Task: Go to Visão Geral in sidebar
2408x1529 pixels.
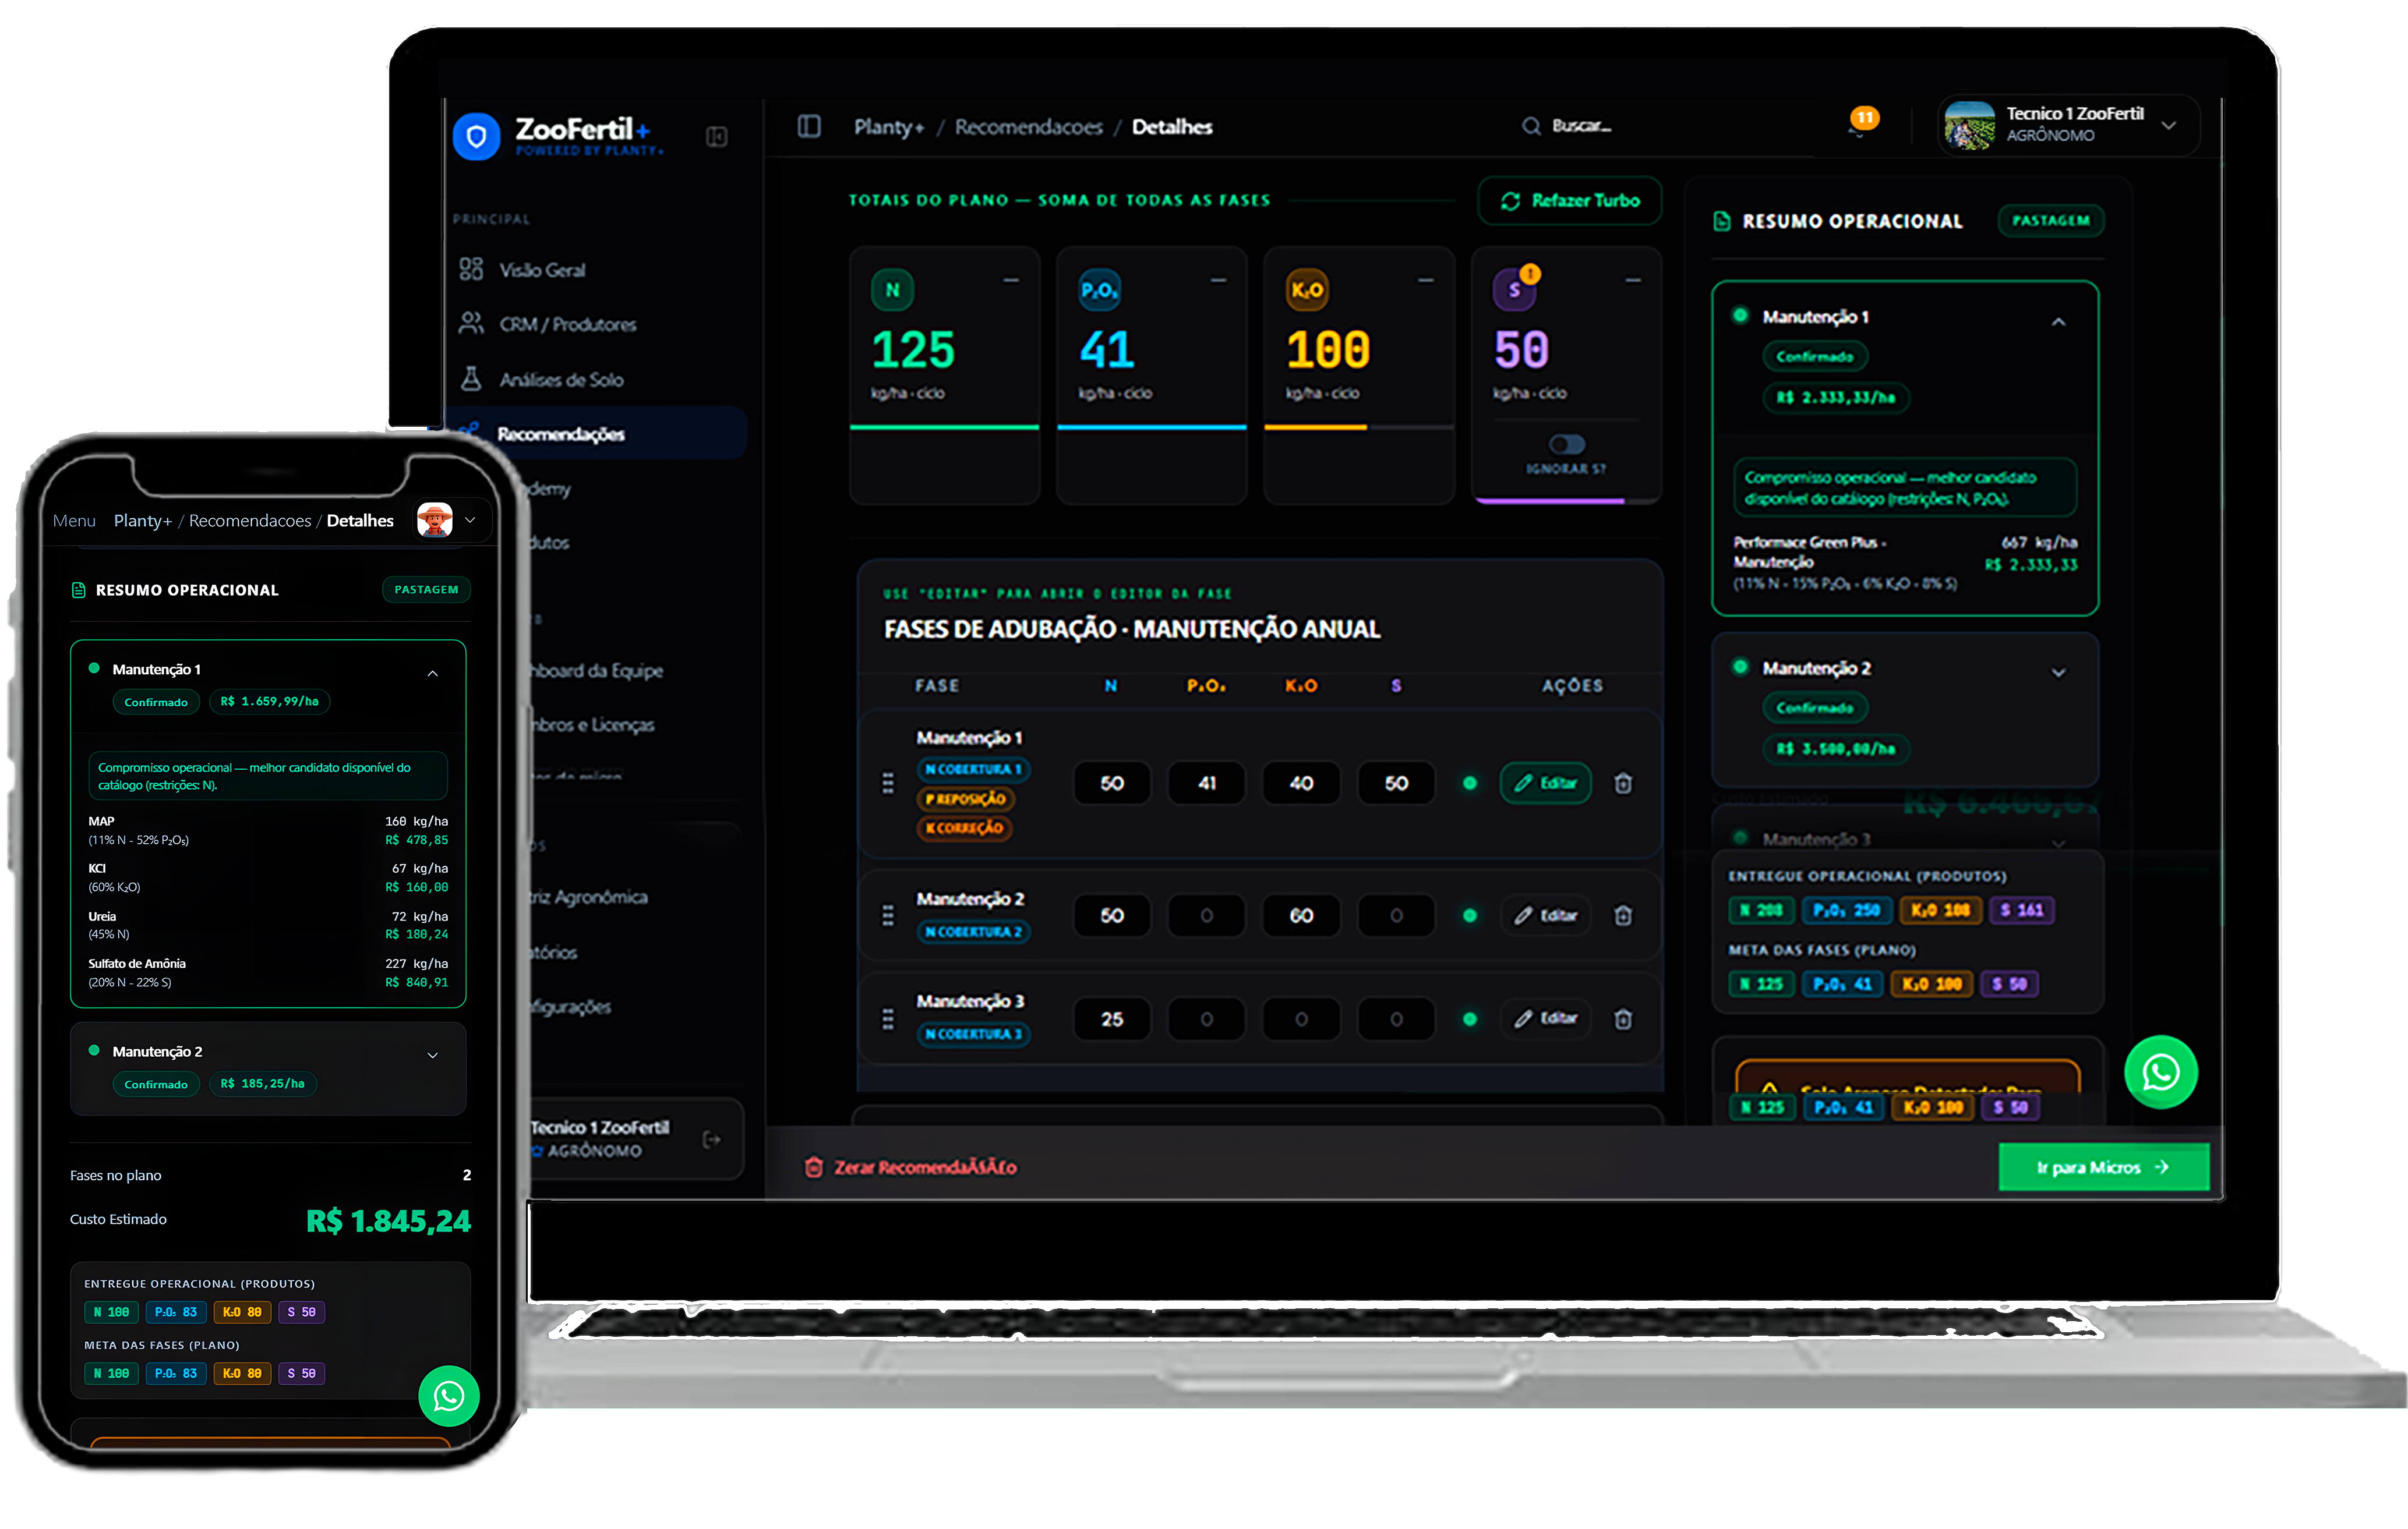Action: (541, 270)
